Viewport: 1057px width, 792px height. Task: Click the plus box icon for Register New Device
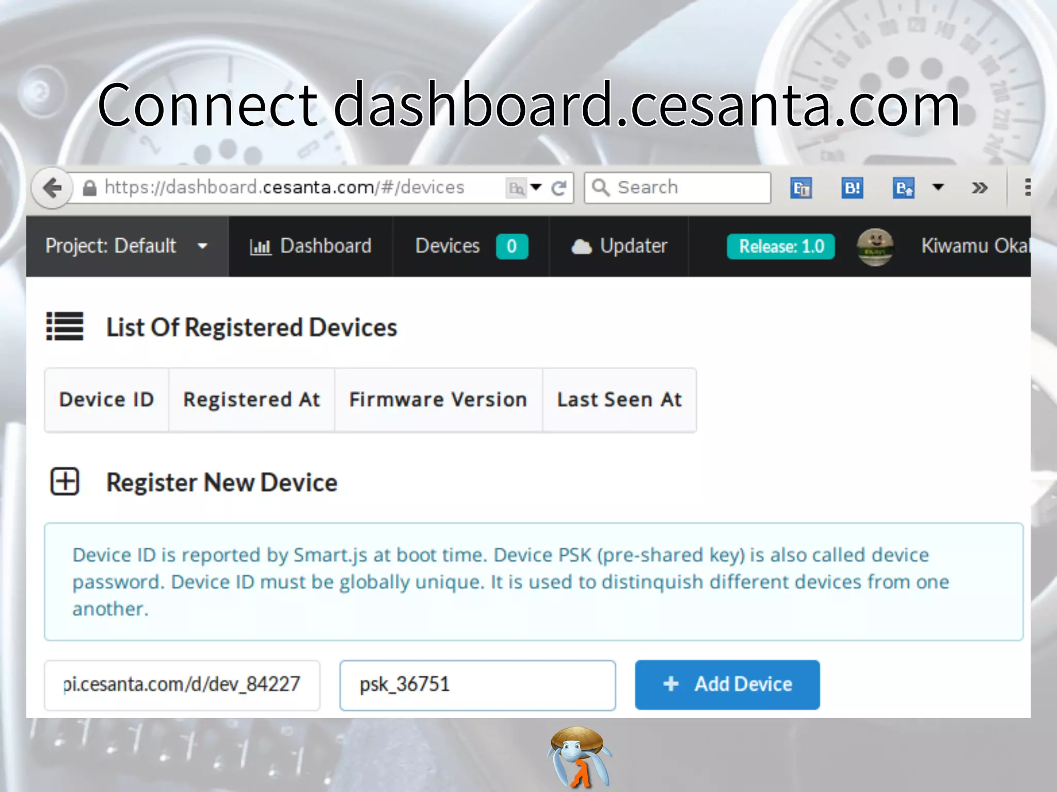[x=65, y=482]
